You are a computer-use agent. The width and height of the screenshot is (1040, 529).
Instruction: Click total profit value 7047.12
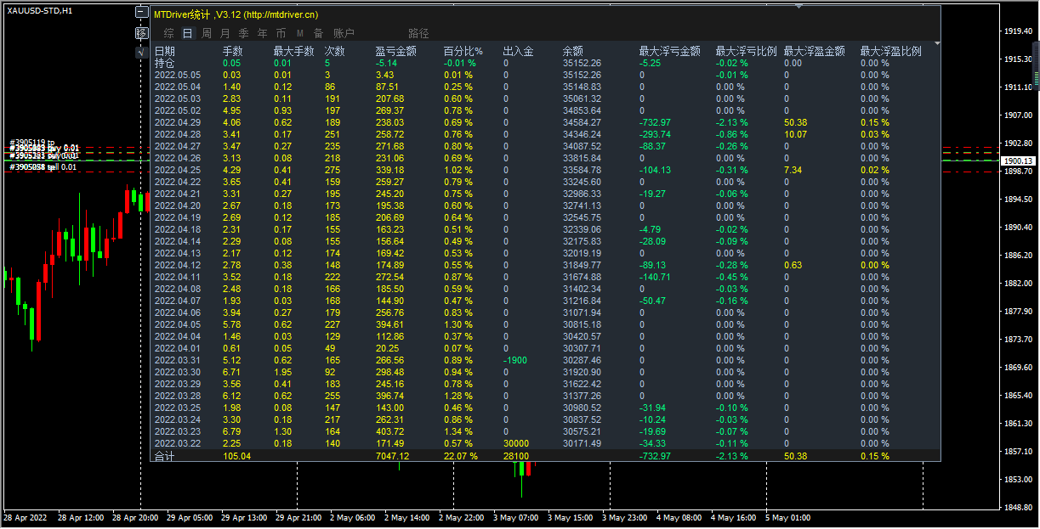(392, 456)
